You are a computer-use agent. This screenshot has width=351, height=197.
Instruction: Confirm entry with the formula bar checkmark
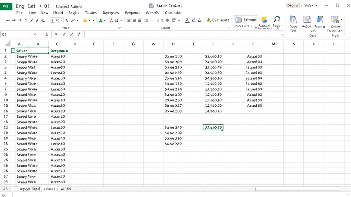point(35,34)
